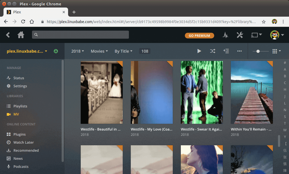
Task: Open the Westlife - Swear It Again thumbnail
Action: point(202,92)
